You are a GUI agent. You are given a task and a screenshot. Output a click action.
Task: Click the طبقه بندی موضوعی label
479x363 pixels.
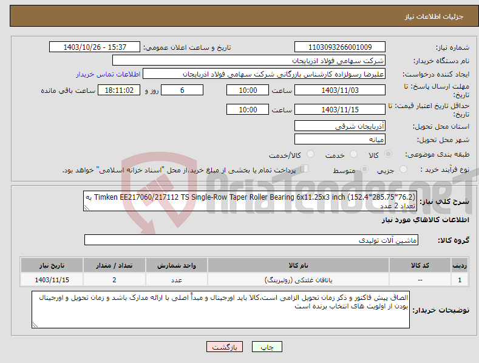(x=438, y=155)
